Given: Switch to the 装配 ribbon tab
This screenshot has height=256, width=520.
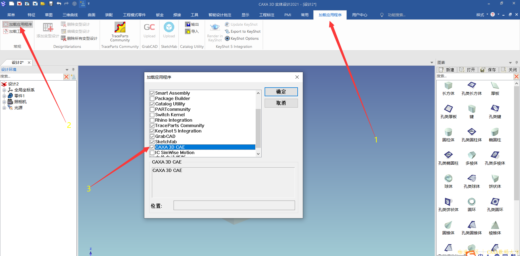Looking at the screenshot, I should click(109, 15).
